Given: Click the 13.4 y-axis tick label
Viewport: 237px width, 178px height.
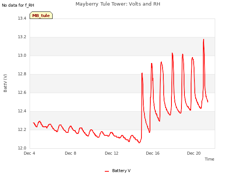Looking at the screenshot, I should [x=22, y=18].
